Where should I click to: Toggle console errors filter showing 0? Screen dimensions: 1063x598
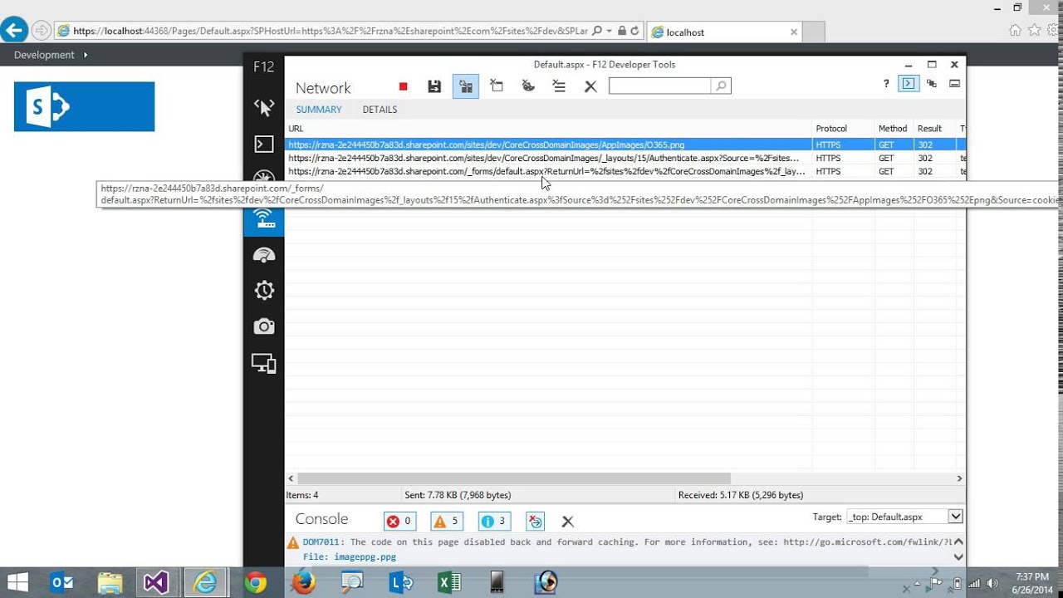(x=399, y=521)
